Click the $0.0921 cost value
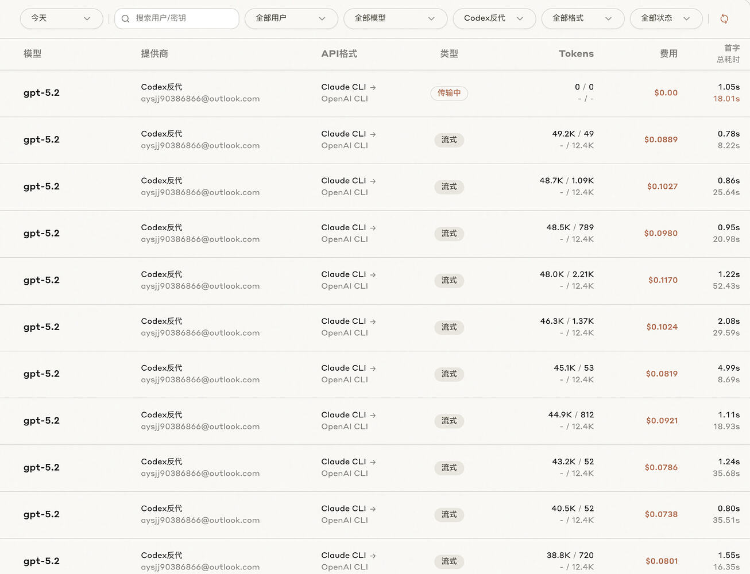This screenshot has height=574, width=750. coord(662,421)
